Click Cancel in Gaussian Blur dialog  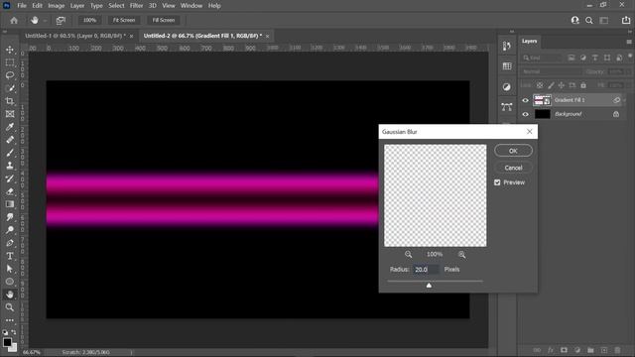[x=513, y=168]
